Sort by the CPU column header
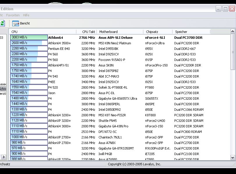 coord(43,32)
